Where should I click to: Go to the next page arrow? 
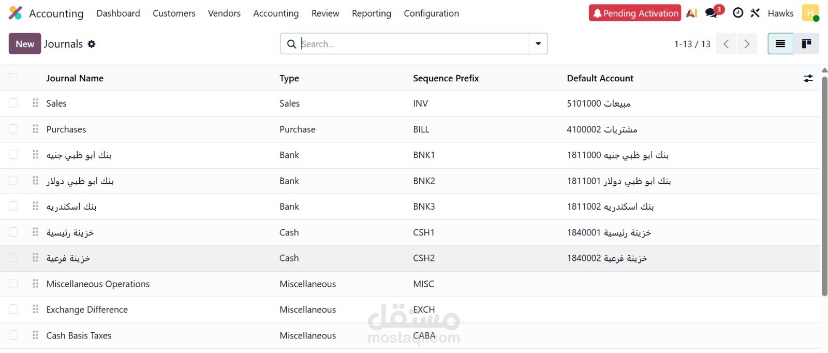[747, 44]
